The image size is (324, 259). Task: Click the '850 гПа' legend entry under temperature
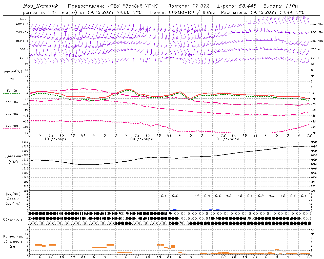(12, 102)
